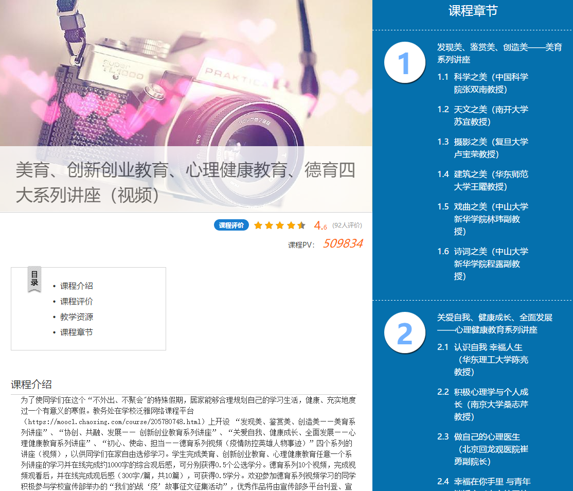Open lesson 1.4 建筑之美
The height and width of the screenshot is (491, 573).
(490, 180)
